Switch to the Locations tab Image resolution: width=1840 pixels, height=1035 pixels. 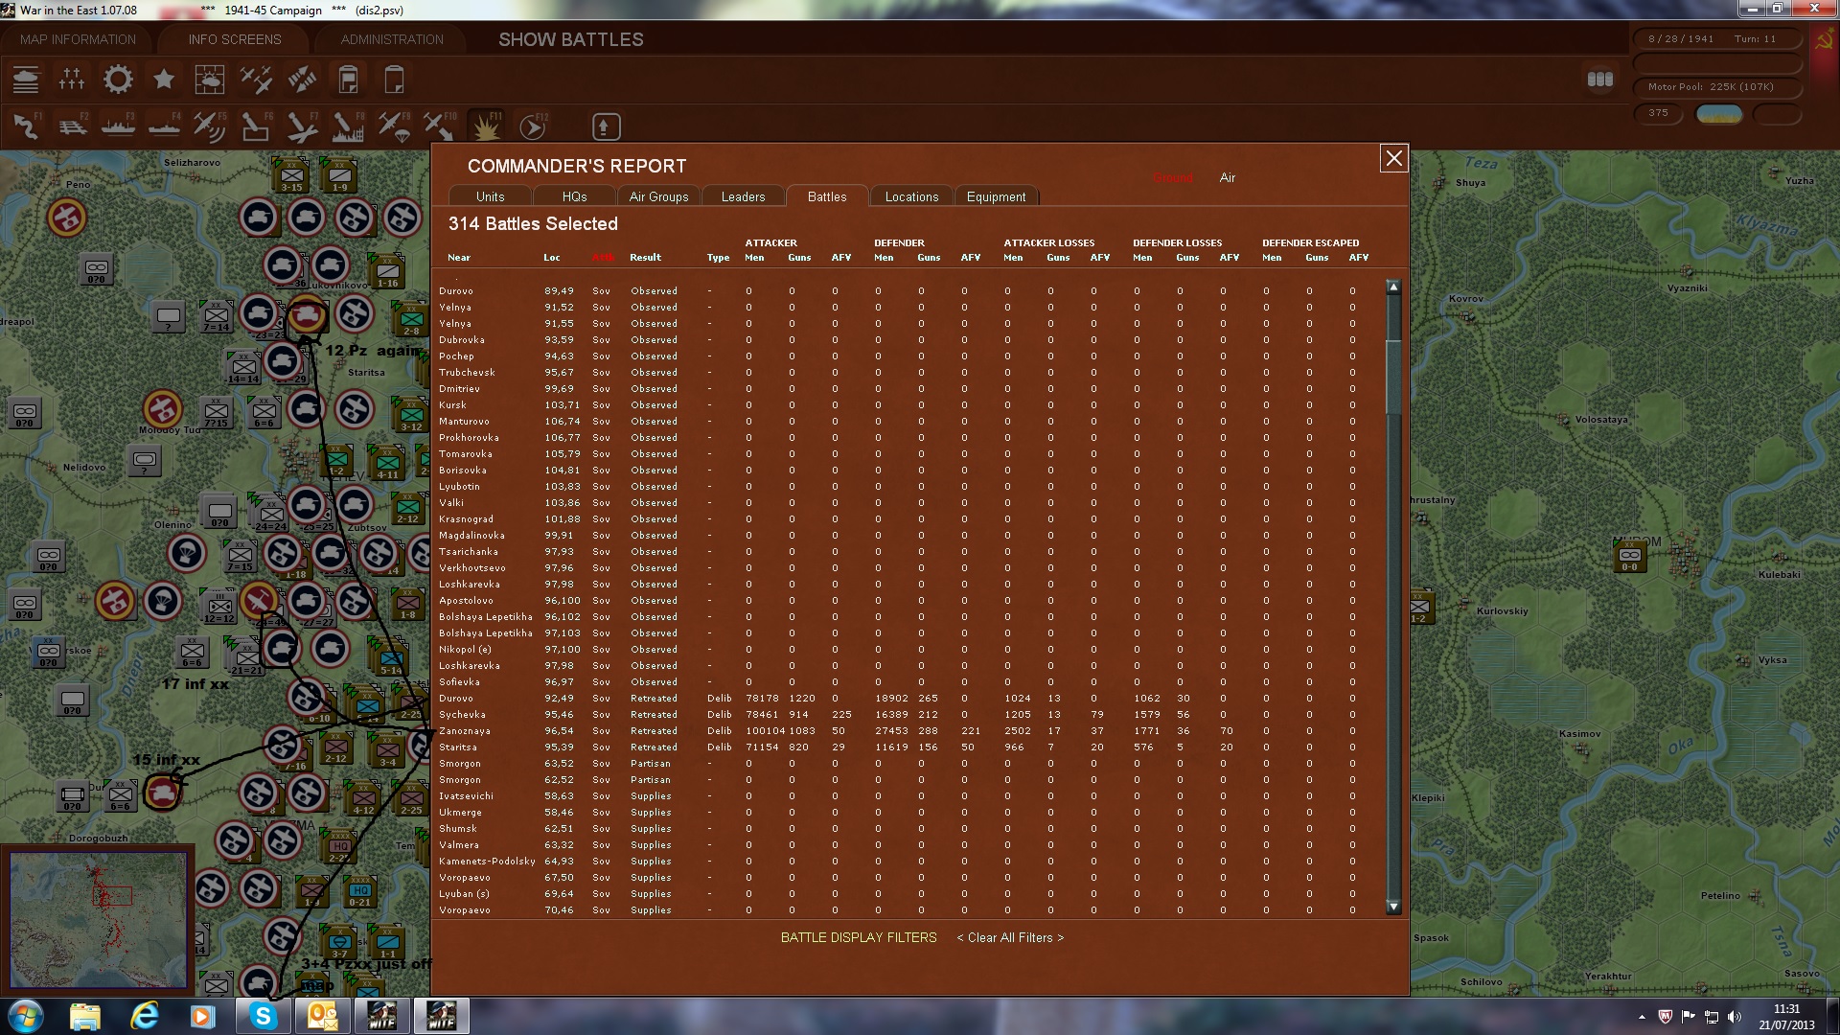(911, 196)
